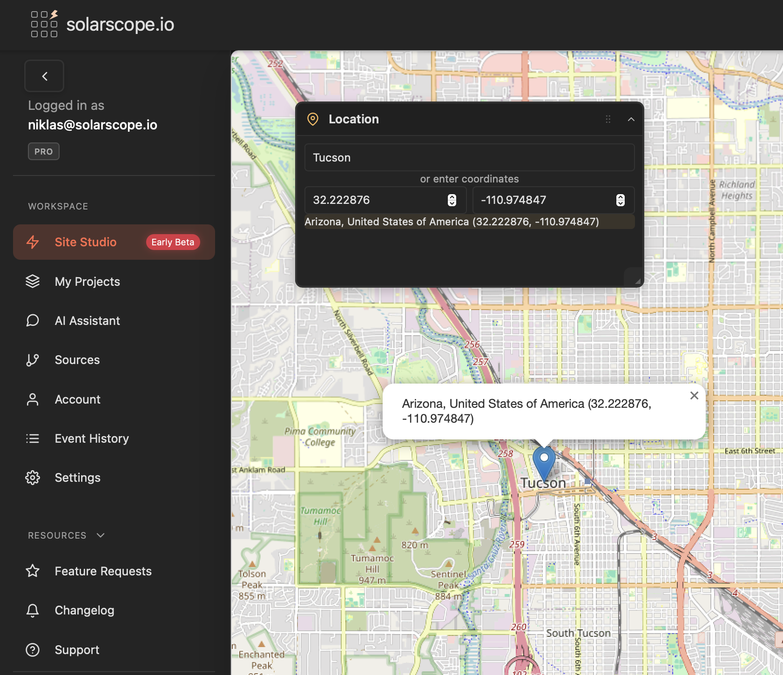Collapse the Location panel with chevron
783x675 pixels.
click(631, 119)
